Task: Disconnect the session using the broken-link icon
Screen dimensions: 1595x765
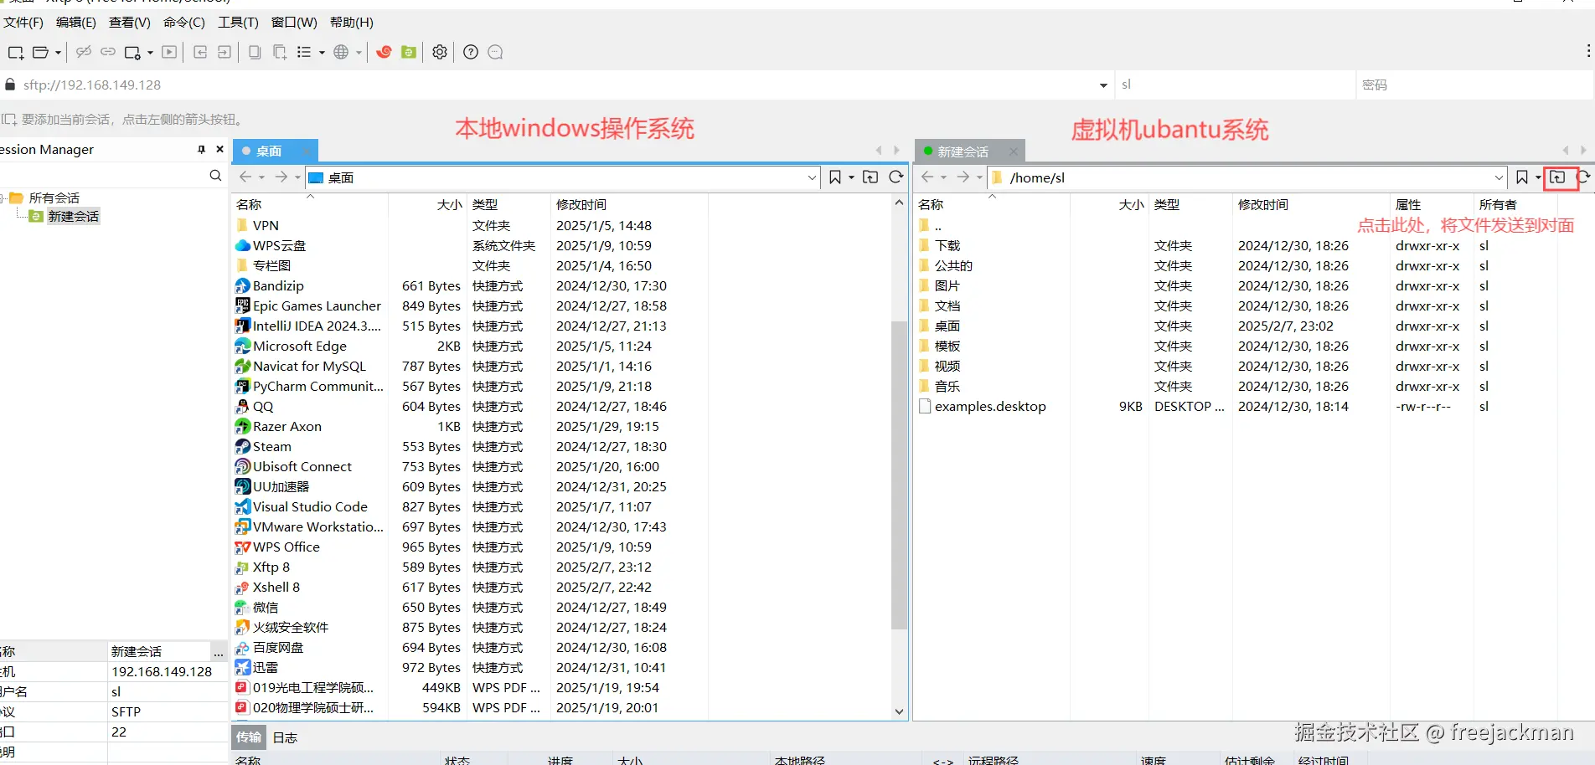Action: pyautogui.click(x=83, y=52)
